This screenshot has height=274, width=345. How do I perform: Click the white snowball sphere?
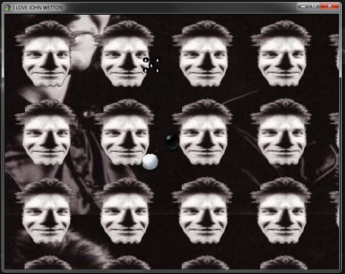(150, 162)
